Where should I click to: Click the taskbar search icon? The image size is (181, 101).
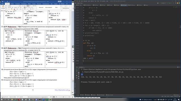click(5, 100)
